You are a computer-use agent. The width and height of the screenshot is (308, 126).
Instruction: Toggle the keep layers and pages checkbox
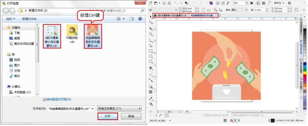tap(44, 100)
